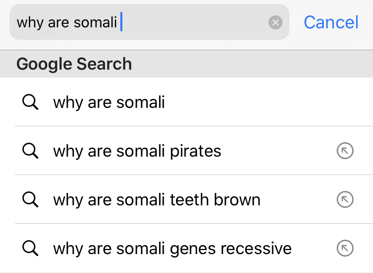
Task: Tap the magnifier icon beside 'somali pirates' suggestion
Action: pyautogui.click(x=30, y=151)
